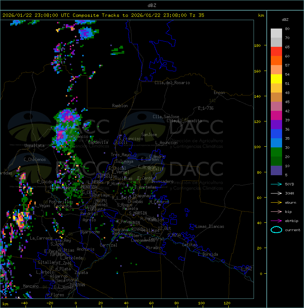This screenshot has height=308, width=304.
Task: Click the 'L_Asuncion' map label
Action: [166, 143]
